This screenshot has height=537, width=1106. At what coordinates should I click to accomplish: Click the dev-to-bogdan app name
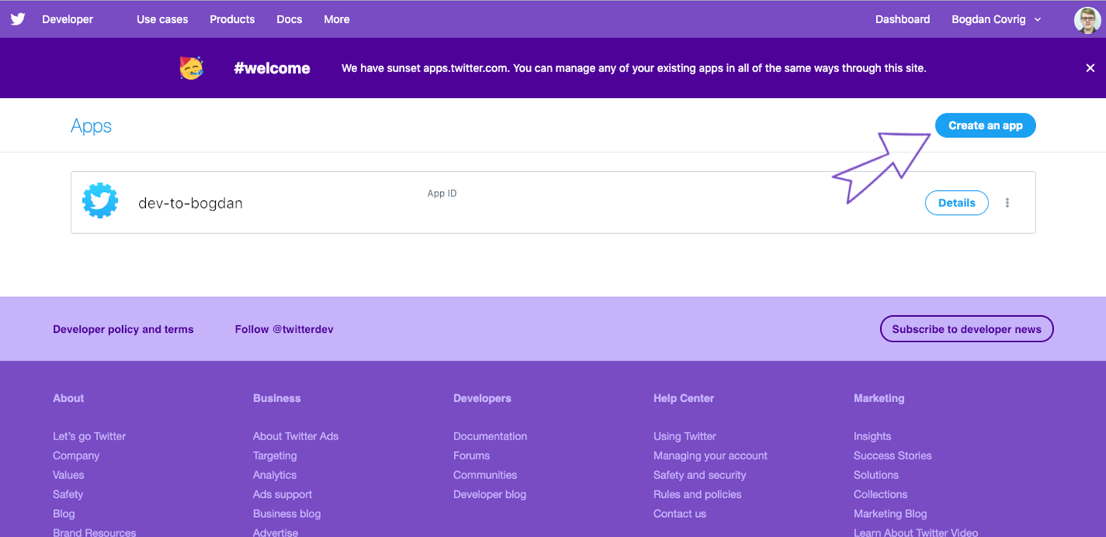coord(190,203)
